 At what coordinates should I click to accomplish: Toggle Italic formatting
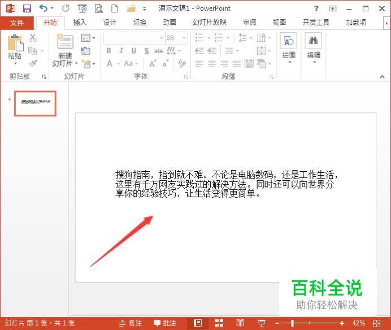(x=121, y=51)
